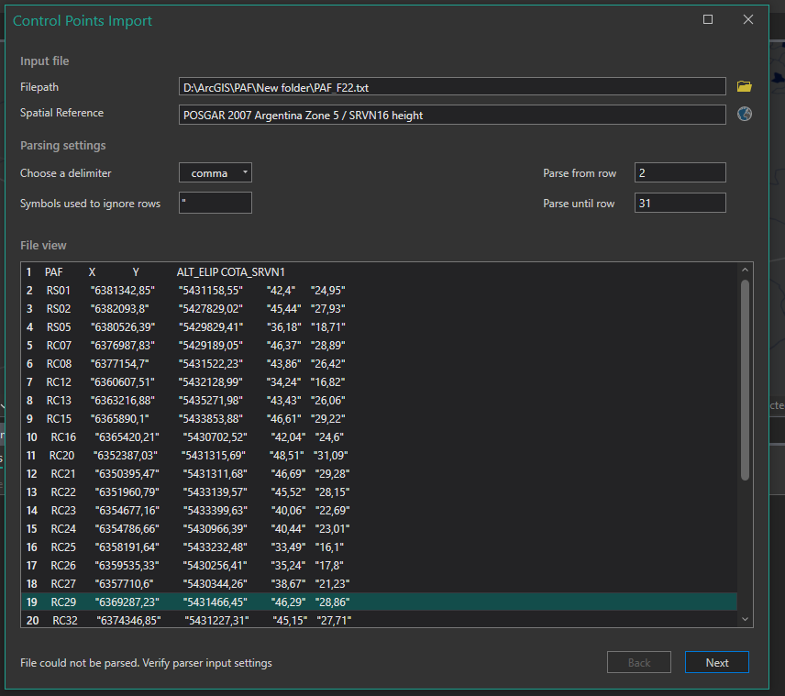This screenshot has height=696, width=785.
Task: Click the file view scrollbar up arrow
Action: [x=745, y=269]
